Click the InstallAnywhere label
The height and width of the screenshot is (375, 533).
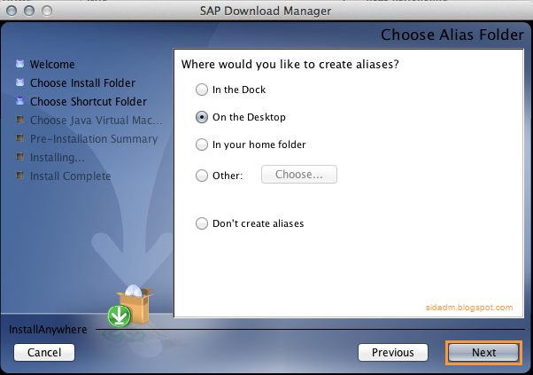tap(48, 330)
